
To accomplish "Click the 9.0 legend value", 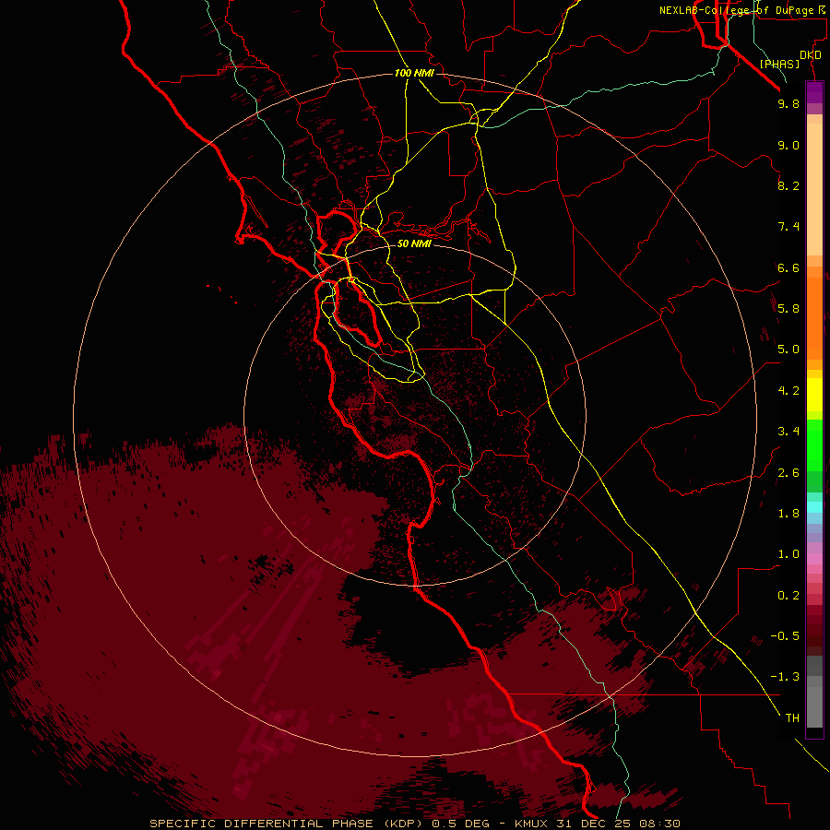I will pyautogui.click(x=788, y=145).
